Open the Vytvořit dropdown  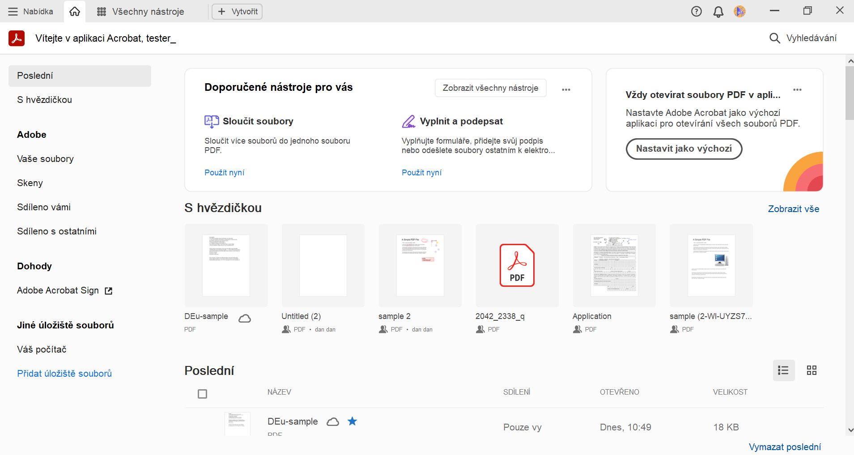coord(237,11)
